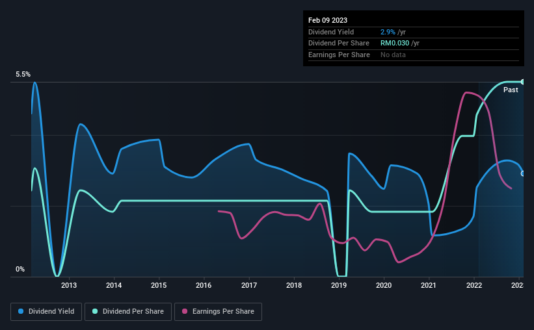Click the blue Dividend Yield endpoint marker
This screenshot has width=534, height=330.
[x=522, y=173]
